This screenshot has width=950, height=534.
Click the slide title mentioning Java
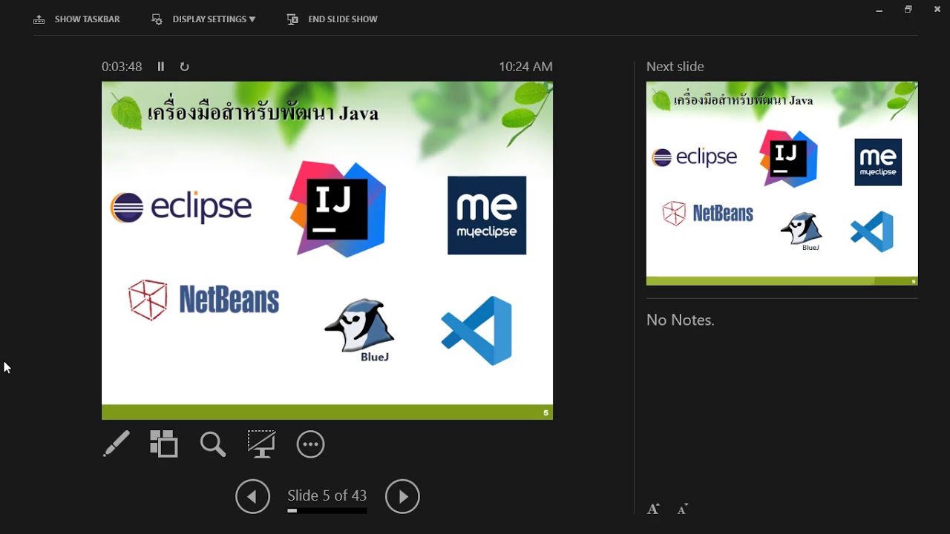click(x=263, y=113)
